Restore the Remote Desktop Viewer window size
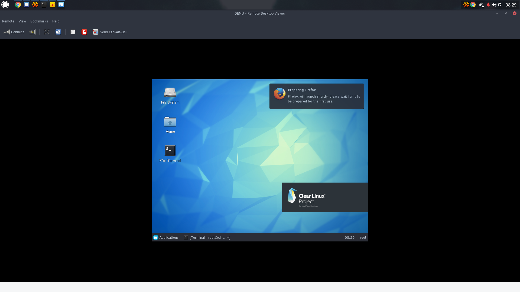The height and width of the screenshot is (292, 520). pyautogui.click(x=506, y=13)
